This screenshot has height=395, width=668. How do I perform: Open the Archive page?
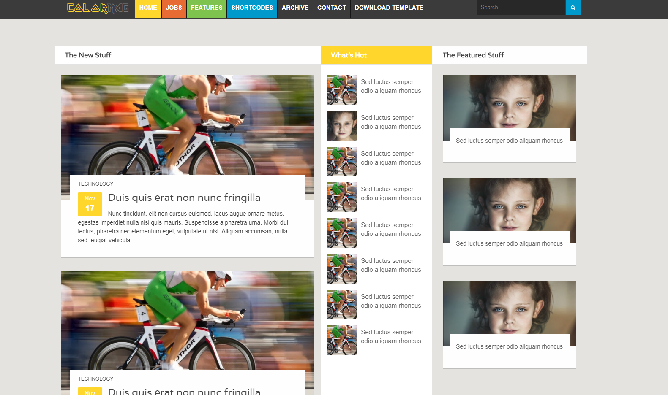[x=295, y=8]
